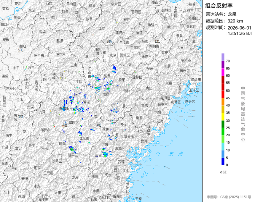Click the 义乌市 map label
Screen dimensions: 255x202
point(143,41)
